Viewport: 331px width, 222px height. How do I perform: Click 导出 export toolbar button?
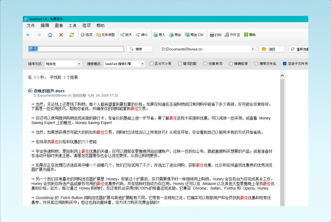click(x=175, y=35)
